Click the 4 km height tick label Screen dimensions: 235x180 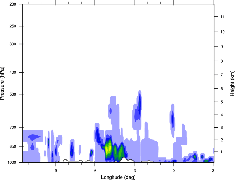(222, 115)
